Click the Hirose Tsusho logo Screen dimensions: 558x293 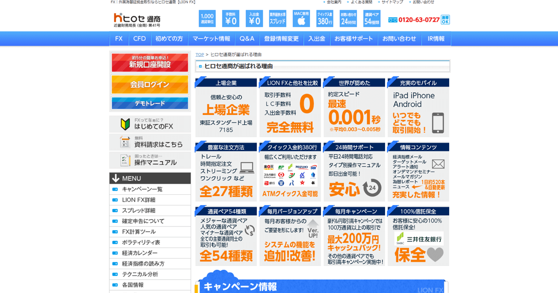pyautogui.click(x=137, y=19)
